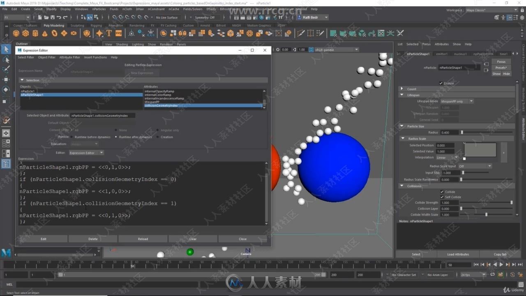Click the Load Attributes button

[458, 254]
